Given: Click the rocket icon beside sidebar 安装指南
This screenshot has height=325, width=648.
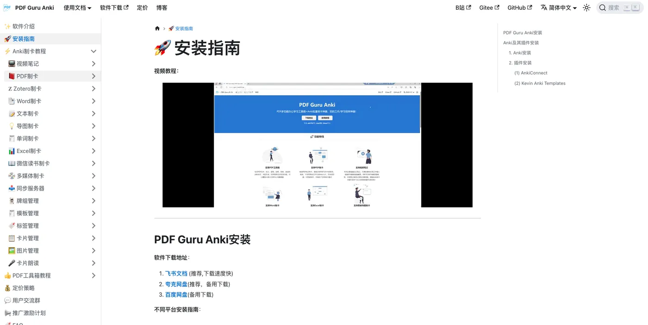Looking at the screenshot, I should click(x=7, y=39).
